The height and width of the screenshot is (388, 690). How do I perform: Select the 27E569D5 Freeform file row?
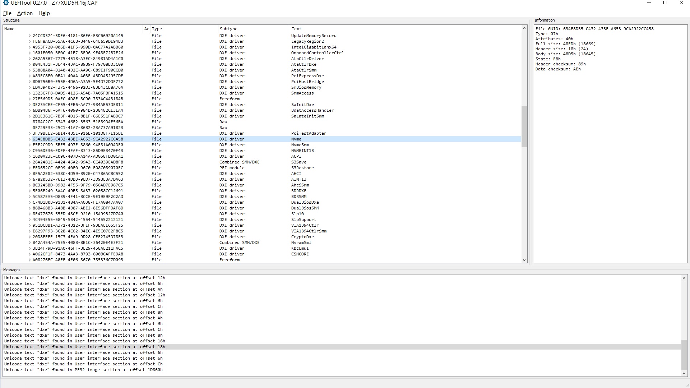262,99
